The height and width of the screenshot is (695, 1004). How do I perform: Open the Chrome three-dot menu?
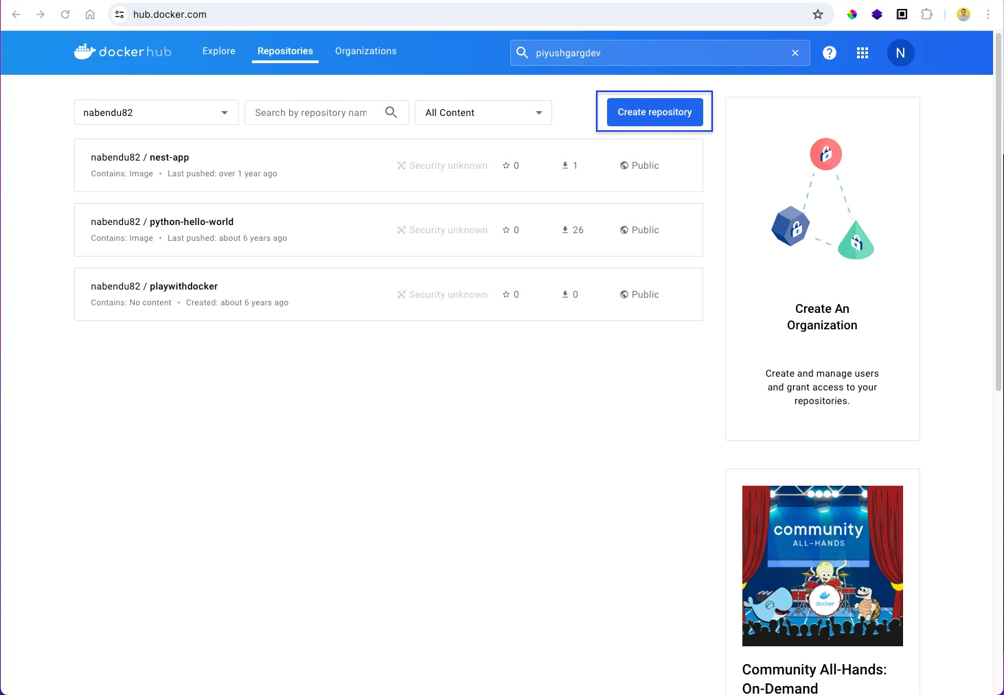pyautogui.click(x=988, y=14)
